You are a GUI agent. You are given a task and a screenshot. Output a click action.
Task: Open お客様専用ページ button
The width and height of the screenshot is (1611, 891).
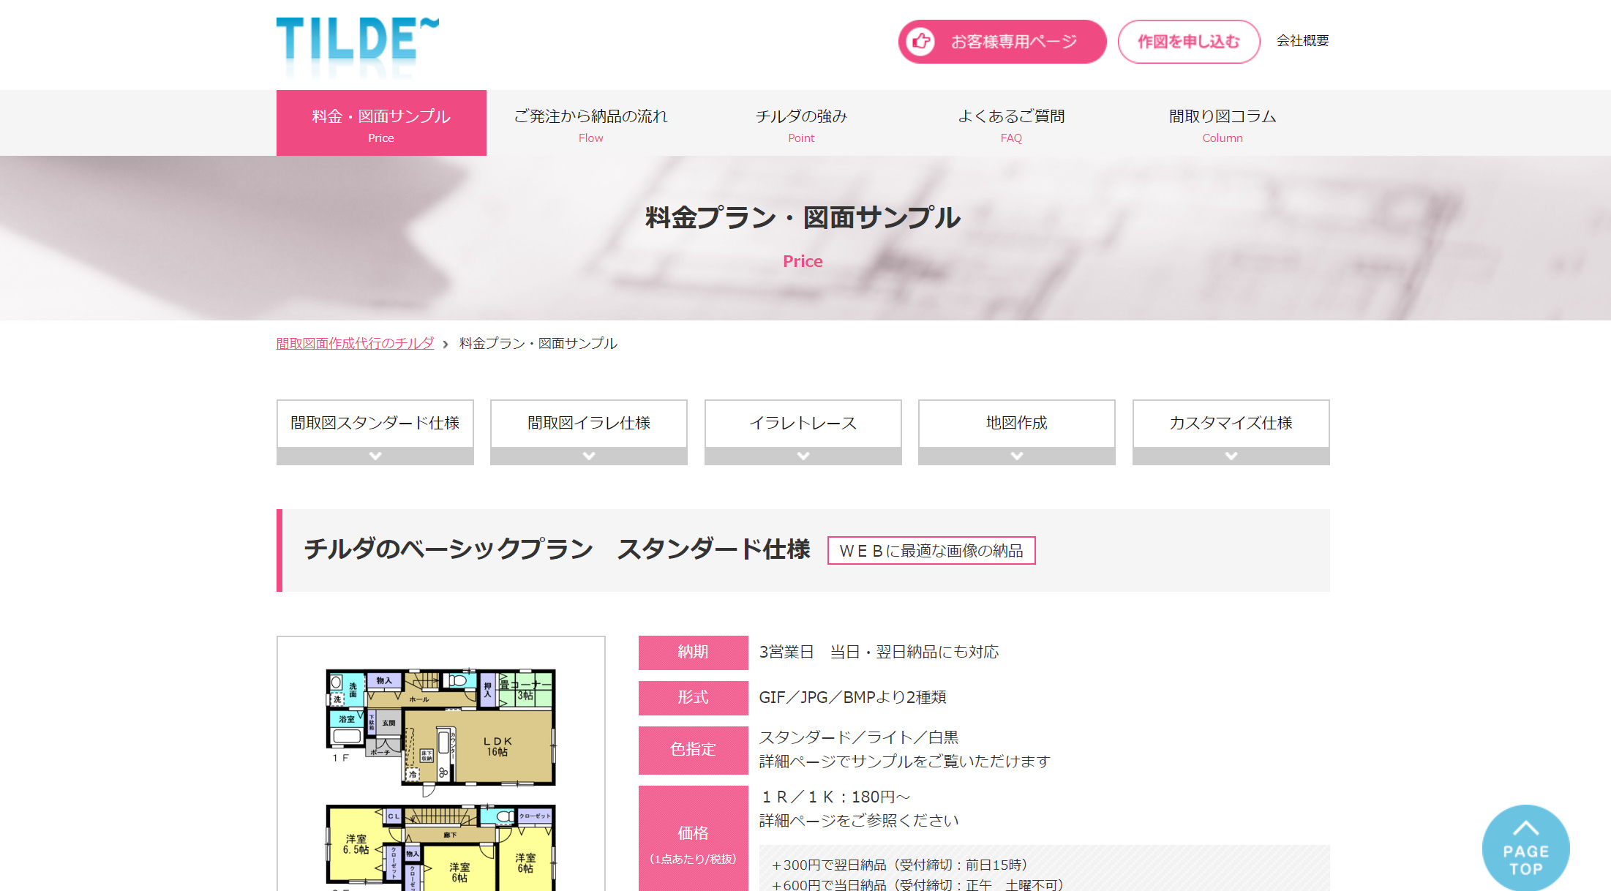1013,42
